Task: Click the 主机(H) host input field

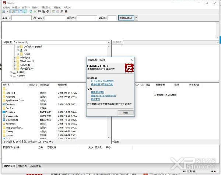Action: pyautogui.click(x=21, y=18)
